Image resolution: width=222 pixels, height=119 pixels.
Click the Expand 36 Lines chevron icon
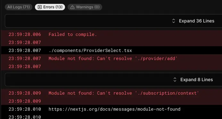pyautogui.click(x=174, y=21)
